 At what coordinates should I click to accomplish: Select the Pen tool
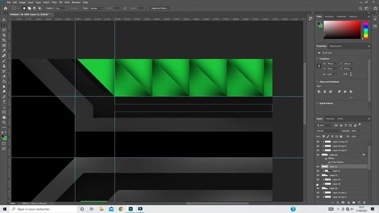point(4,97)
